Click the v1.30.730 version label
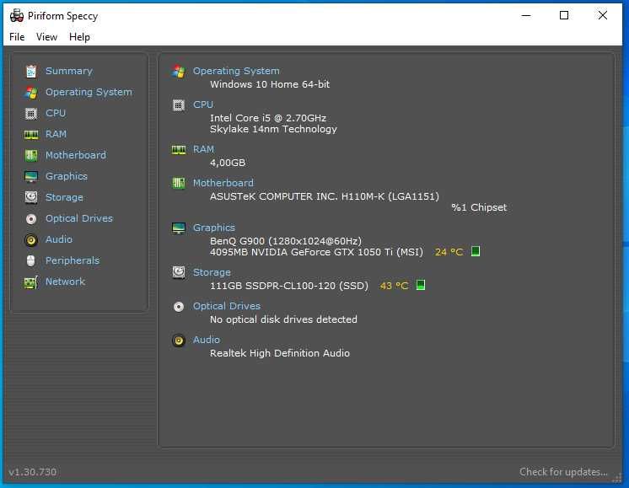The image size is (629, 488). [x=33, y=472]
